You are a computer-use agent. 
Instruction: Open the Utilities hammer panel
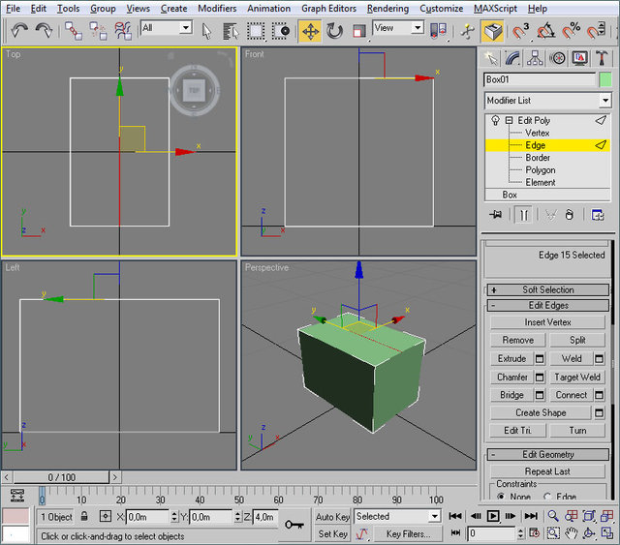coord(602,58)
